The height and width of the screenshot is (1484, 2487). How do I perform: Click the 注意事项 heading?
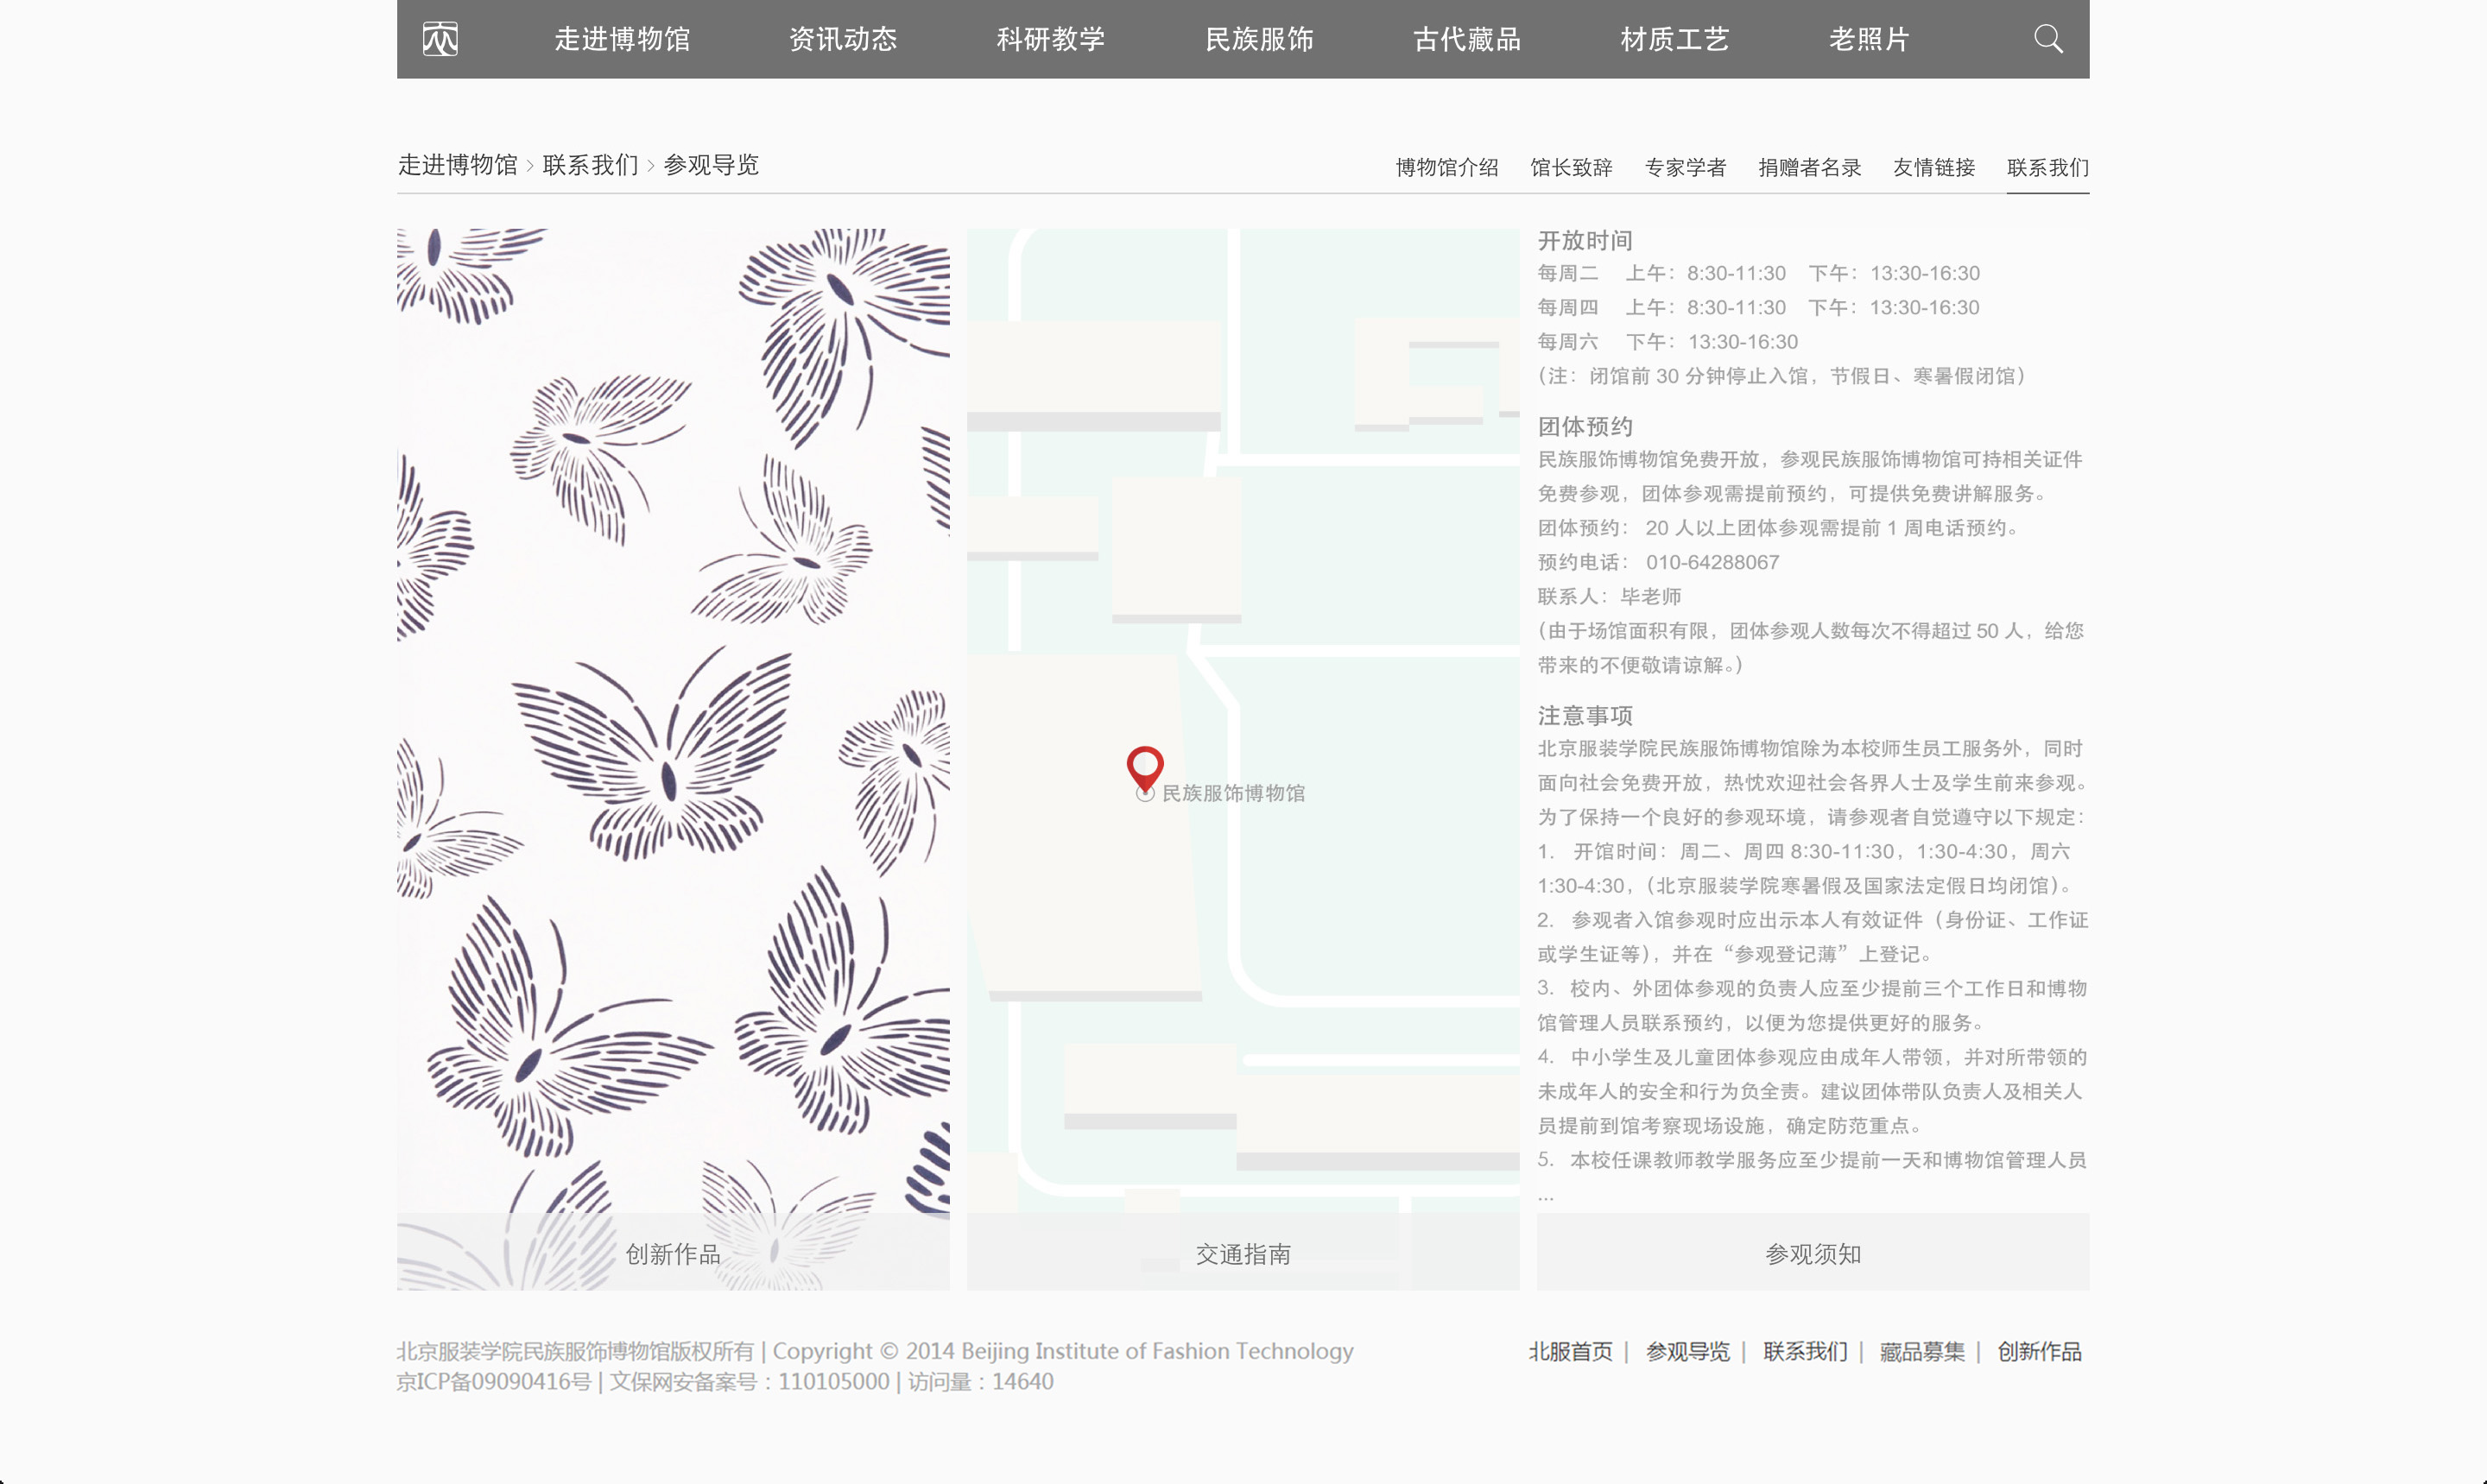point(1585,716)
